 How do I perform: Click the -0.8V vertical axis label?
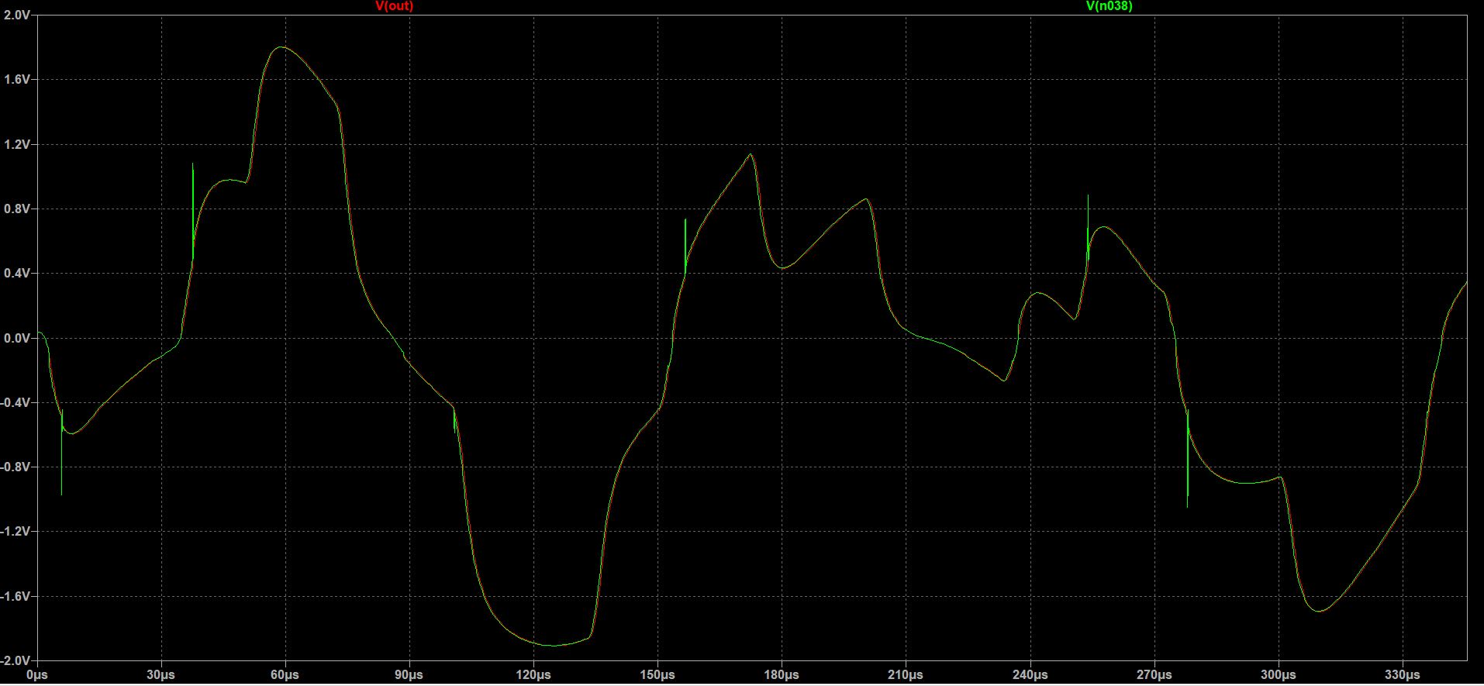pyautogui.click(x=16, y=467)
